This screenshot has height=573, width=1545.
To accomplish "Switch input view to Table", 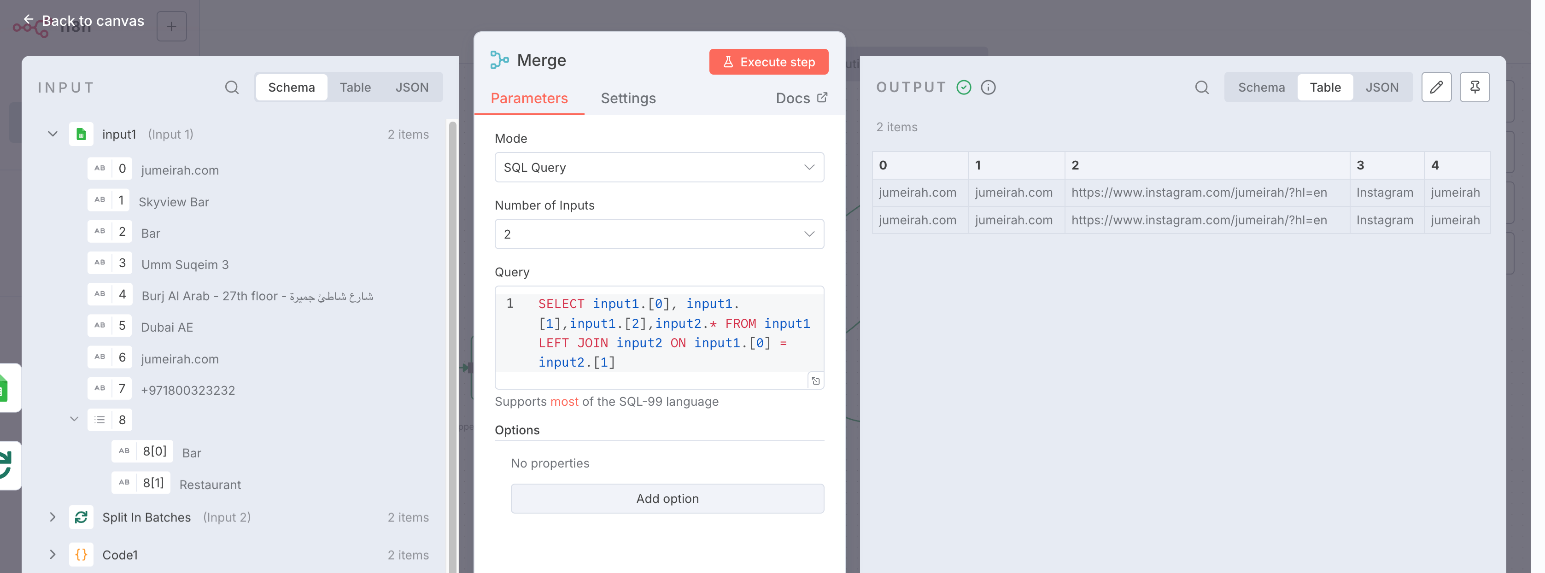I will point(355,88).
